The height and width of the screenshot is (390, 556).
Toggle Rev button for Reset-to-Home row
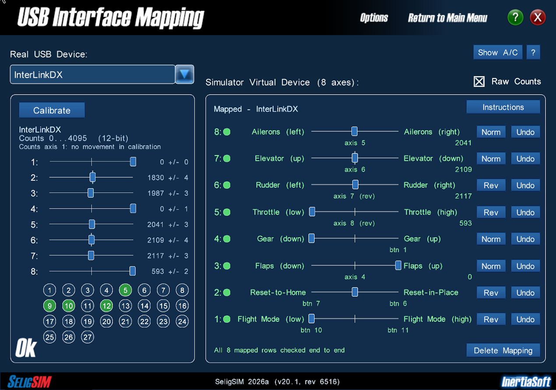pyautogui.click(x=491, y=293)
